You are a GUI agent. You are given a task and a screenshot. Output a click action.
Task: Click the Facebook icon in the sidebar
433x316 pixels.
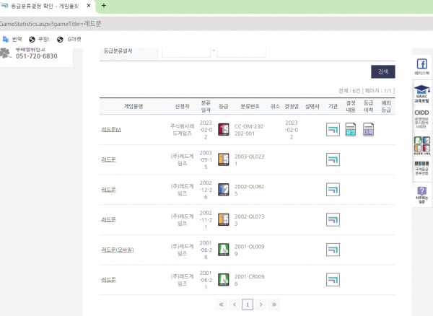(421, 65)
